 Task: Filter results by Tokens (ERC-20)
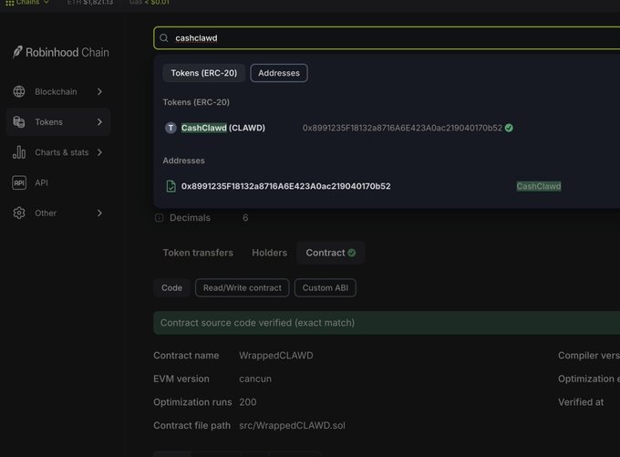204,73
